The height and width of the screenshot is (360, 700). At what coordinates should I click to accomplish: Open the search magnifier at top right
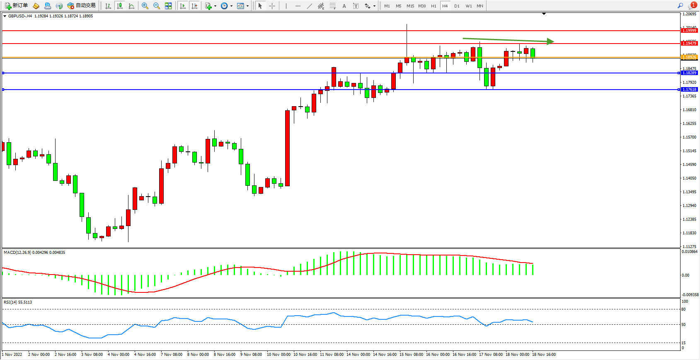680,6
